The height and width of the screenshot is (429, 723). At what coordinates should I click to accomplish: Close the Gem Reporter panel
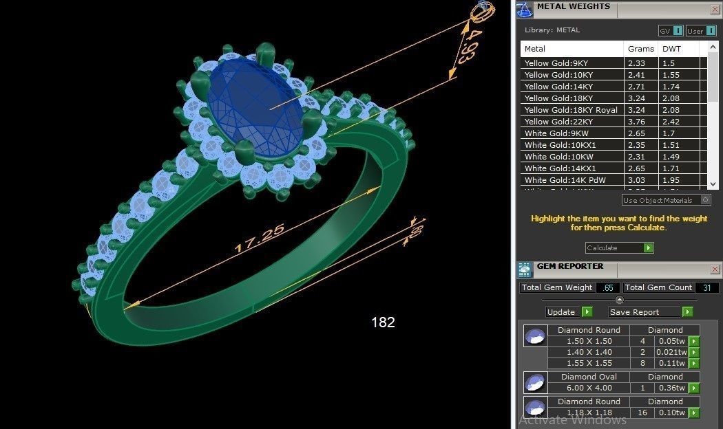(715, 269)
